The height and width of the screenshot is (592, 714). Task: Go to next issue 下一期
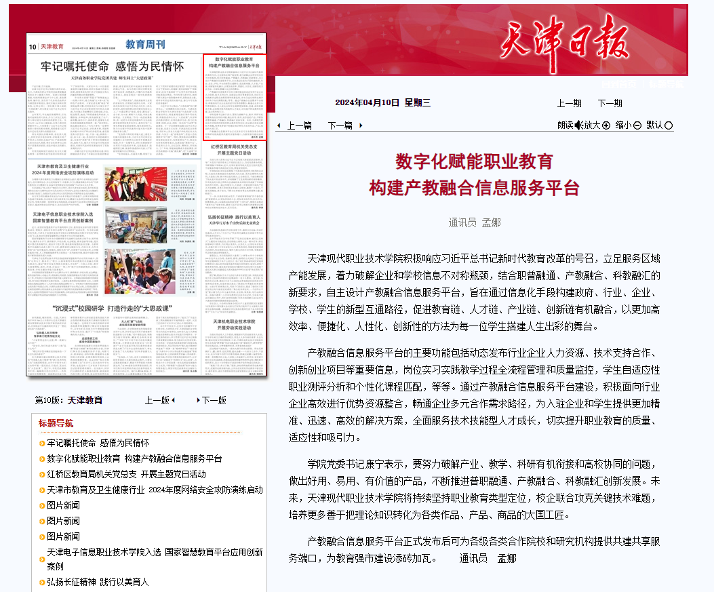click(610, 103)
